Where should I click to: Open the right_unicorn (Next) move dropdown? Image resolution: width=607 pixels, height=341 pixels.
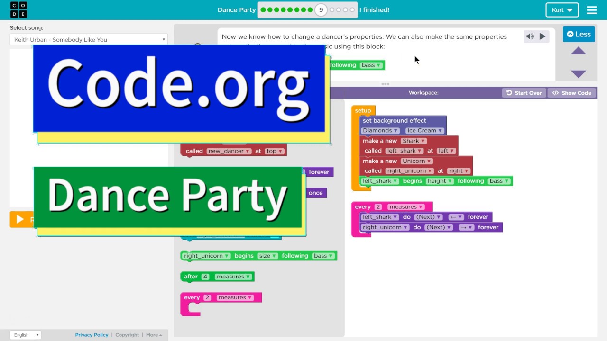[x=439, y=227]
